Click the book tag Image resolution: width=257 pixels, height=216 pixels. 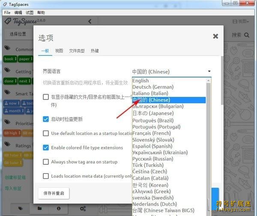tap(10, 59)
